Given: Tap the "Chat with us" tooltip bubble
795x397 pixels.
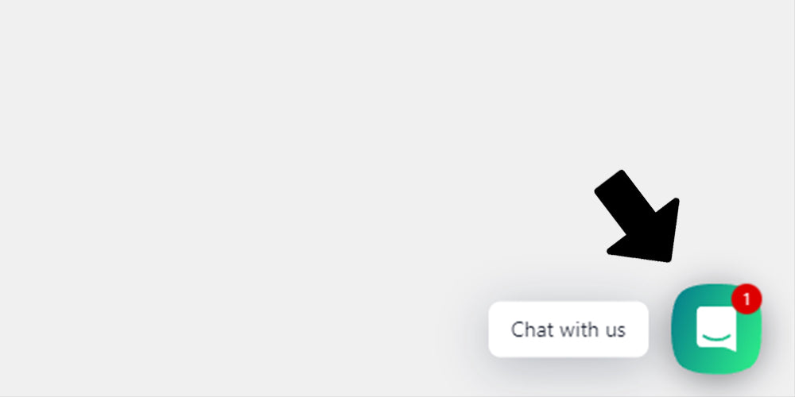Looking at the screenshot, I should [568, 330].
